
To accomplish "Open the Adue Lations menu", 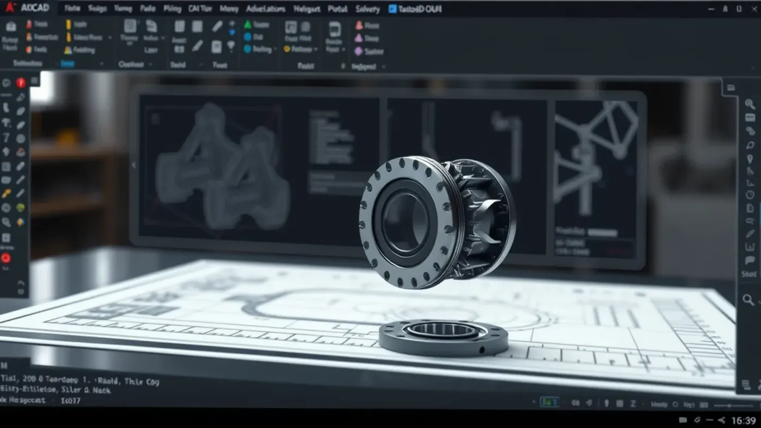I will (266, 9).
